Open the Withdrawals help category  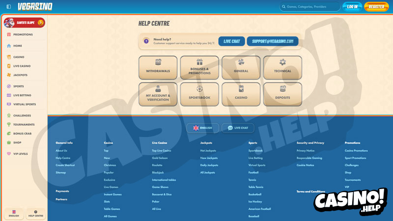[x=158, y=68]
